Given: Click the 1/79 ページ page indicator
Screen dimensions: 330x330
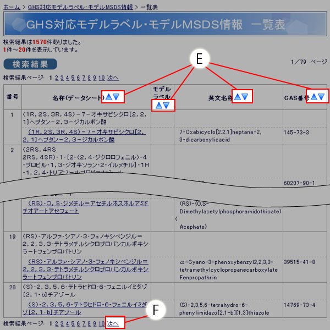Looking at the screenshot, I should [309, 62].
